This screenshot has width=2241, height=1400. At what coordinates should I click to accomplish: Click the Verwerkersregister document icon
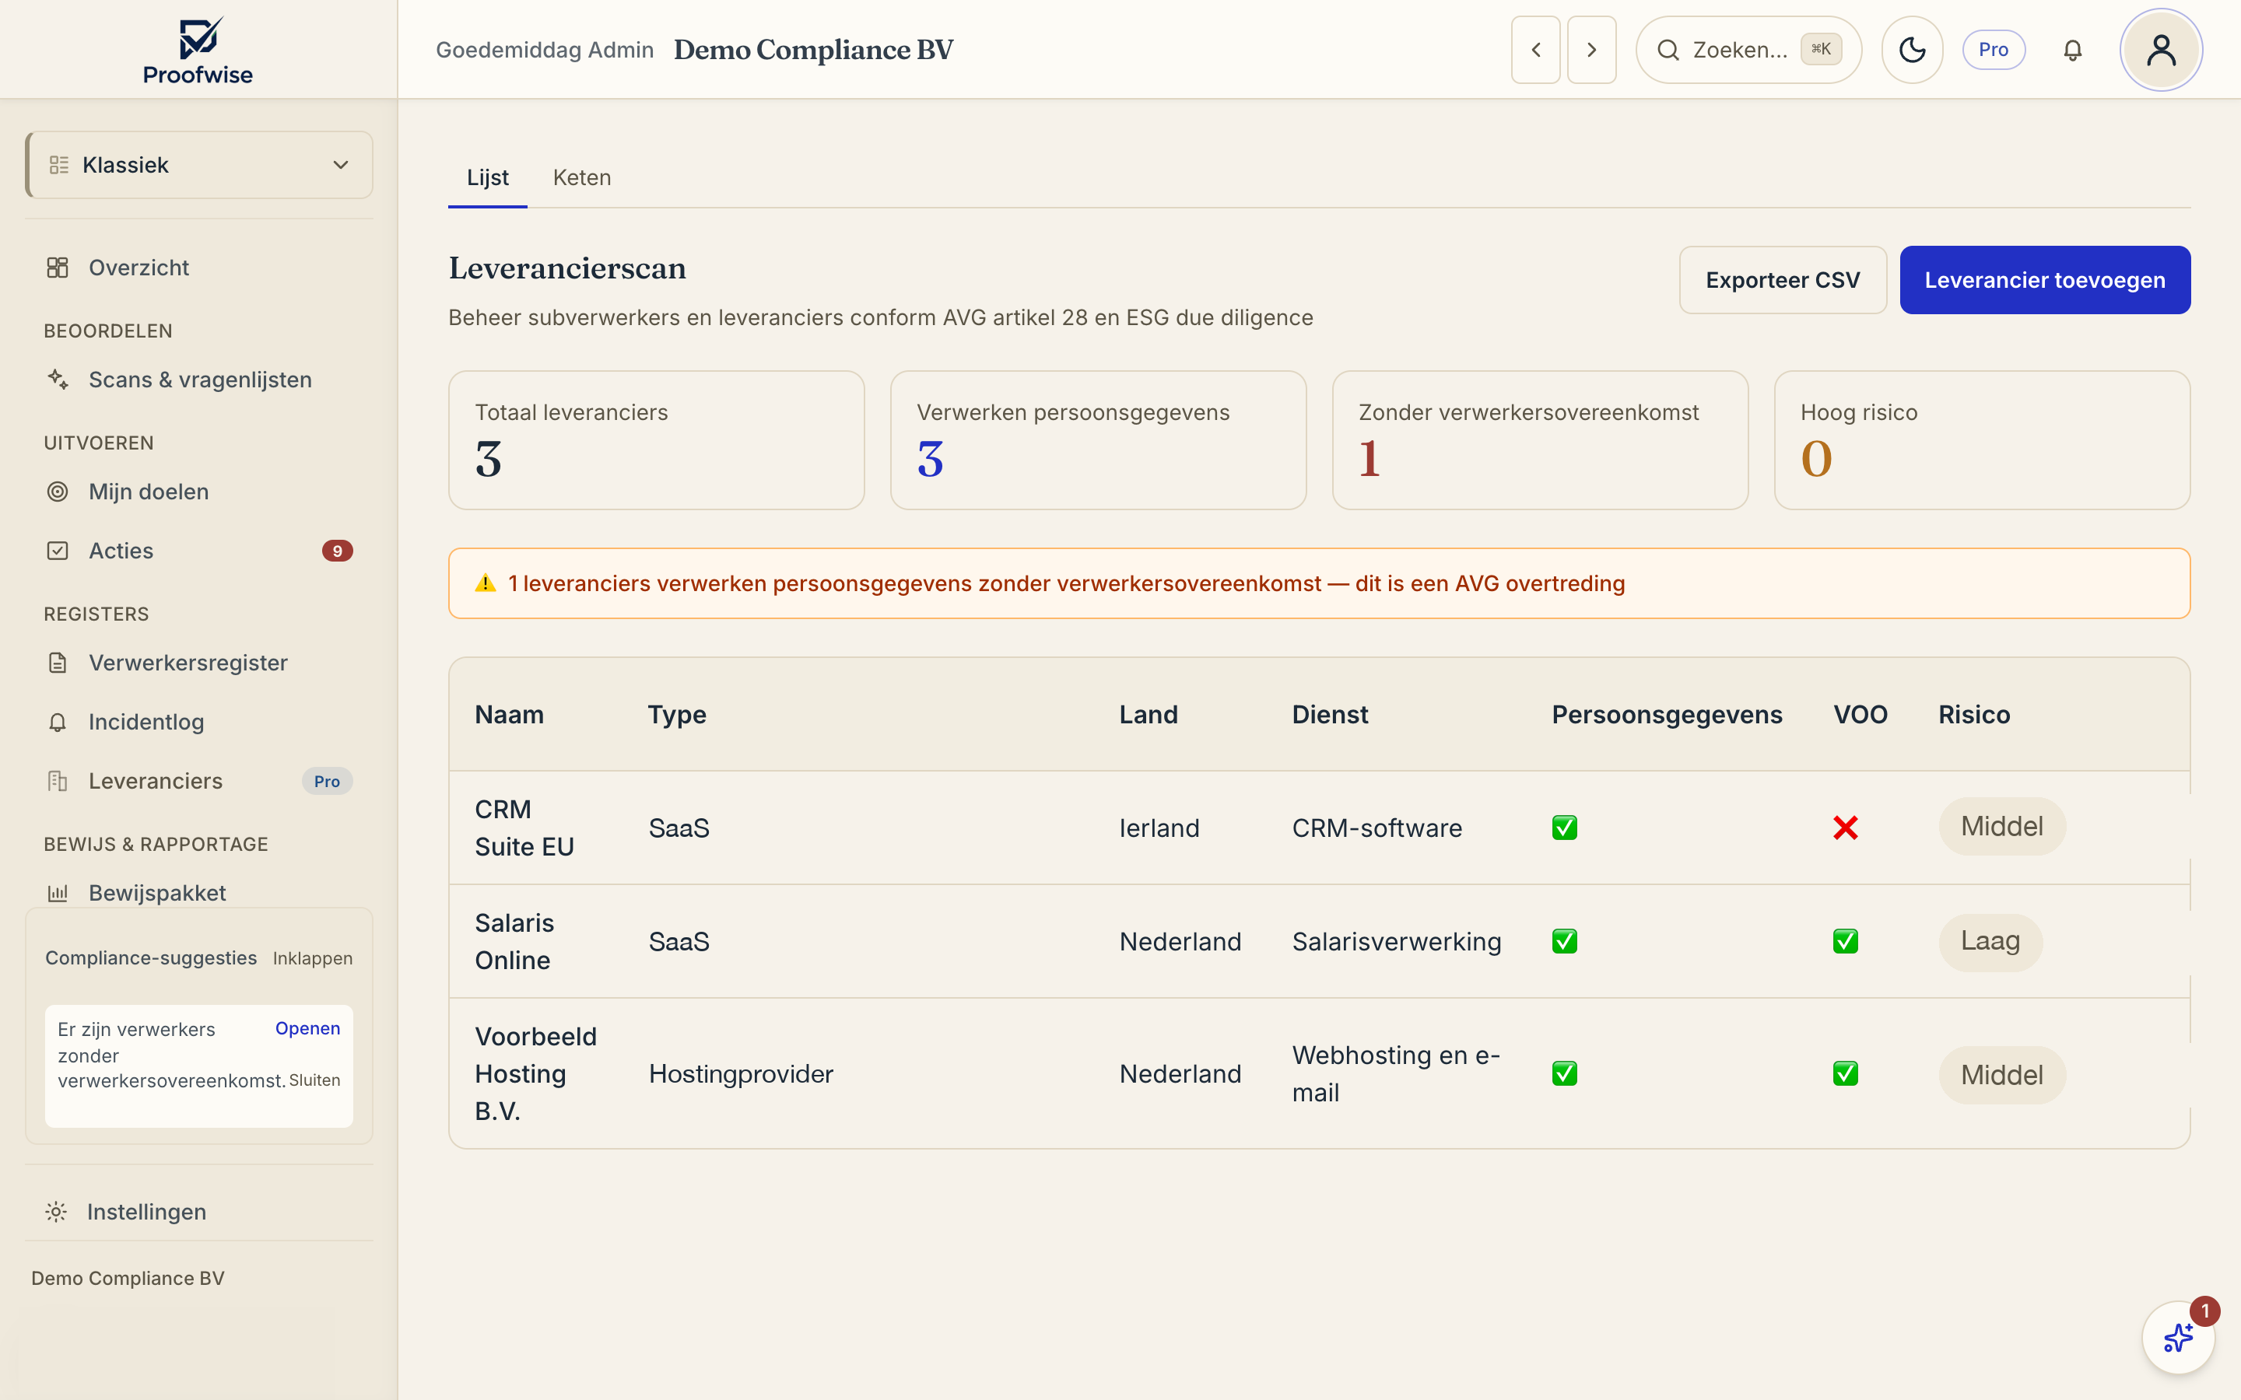[58, 663]
